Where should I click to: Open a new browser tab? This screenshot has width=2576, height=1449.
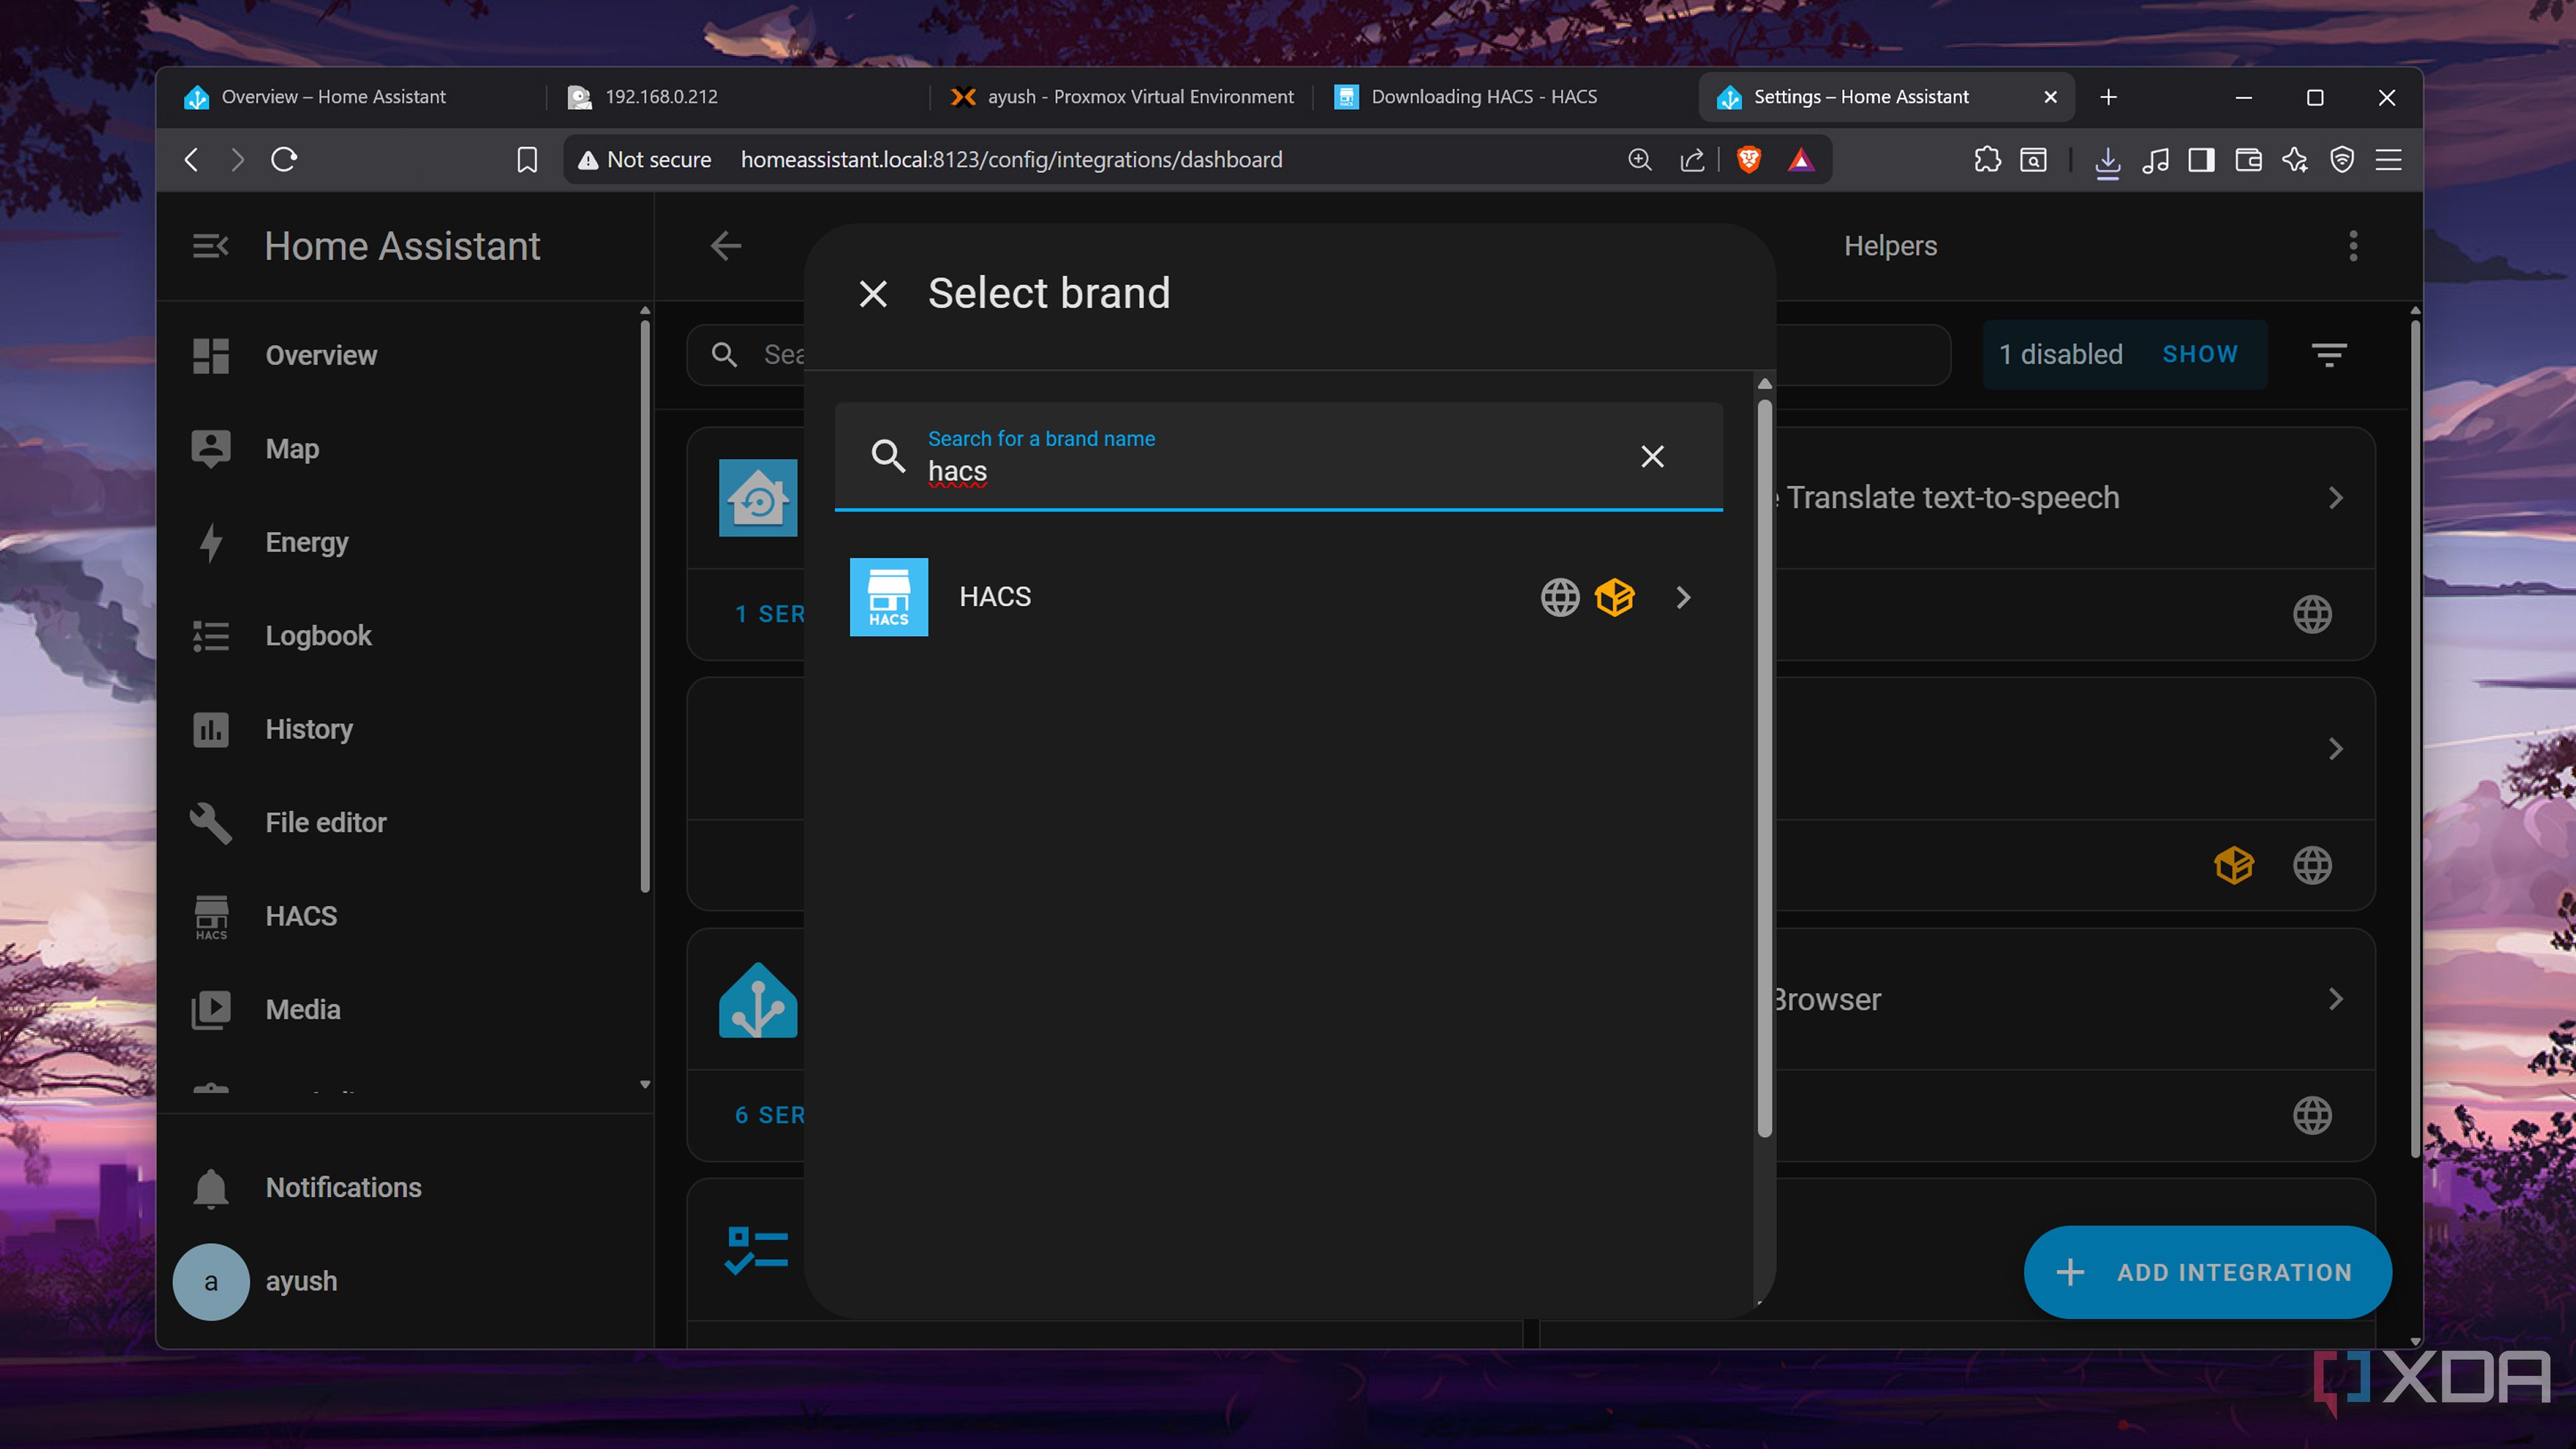(2108, 97)
